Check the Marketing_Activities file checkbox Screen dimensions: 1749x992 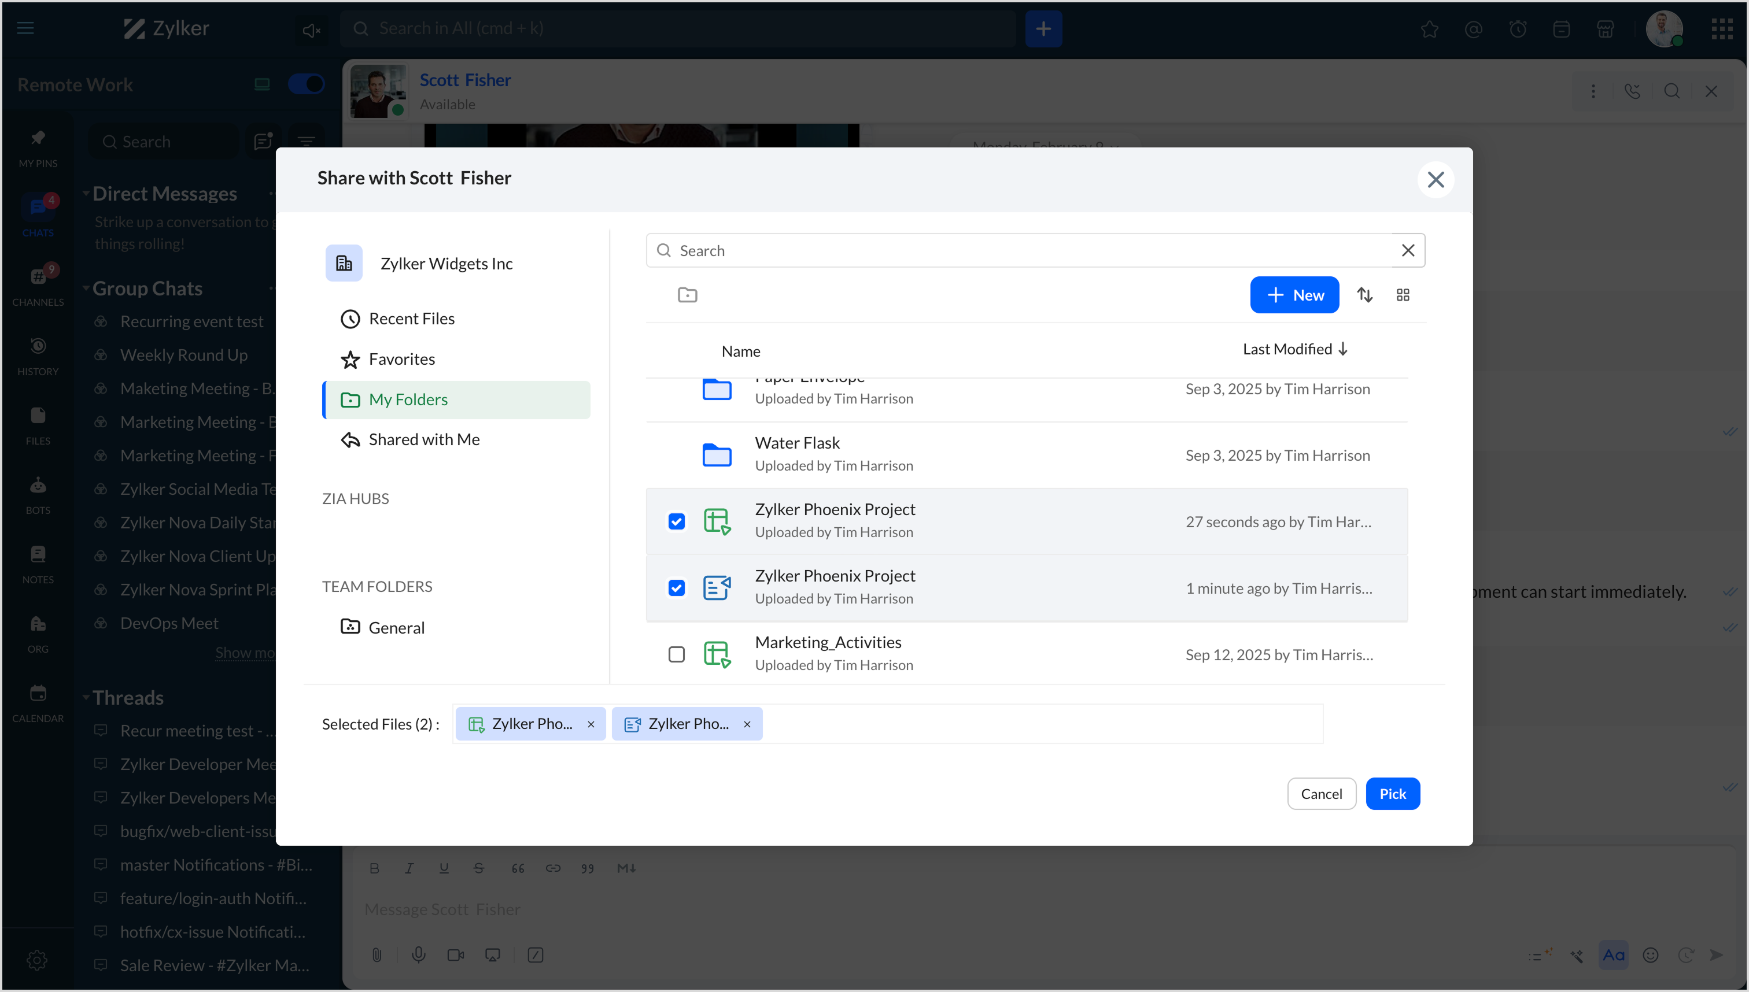click(676, 655)
